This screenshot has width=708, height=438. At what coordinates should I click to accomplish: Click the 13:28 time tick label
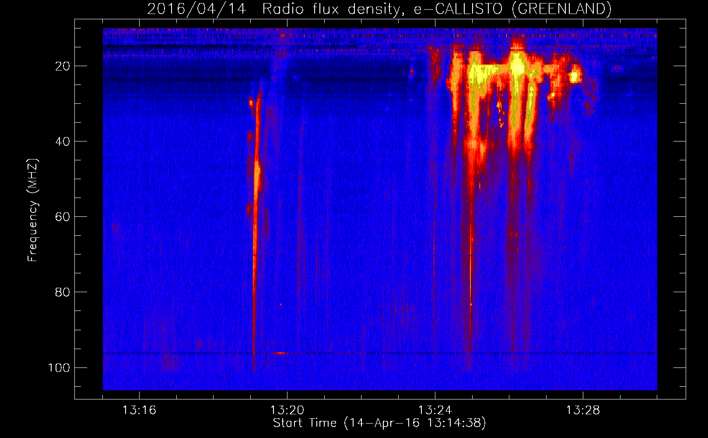[583, 410]
